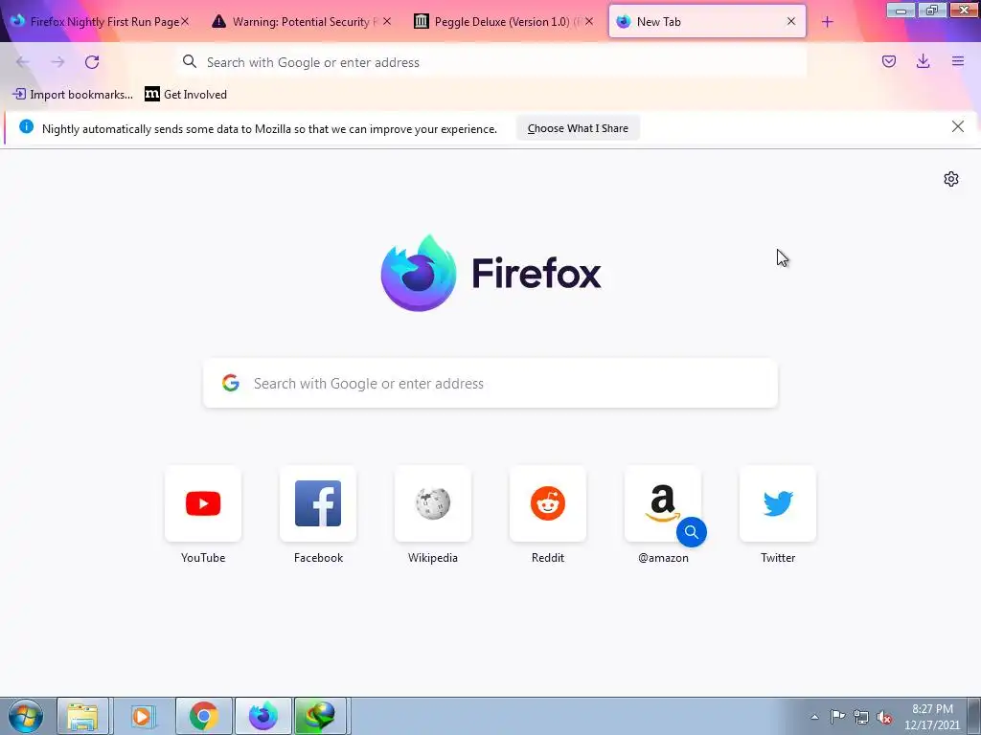Reload the current page
981x735 pixels.
(x=92, y=62)
